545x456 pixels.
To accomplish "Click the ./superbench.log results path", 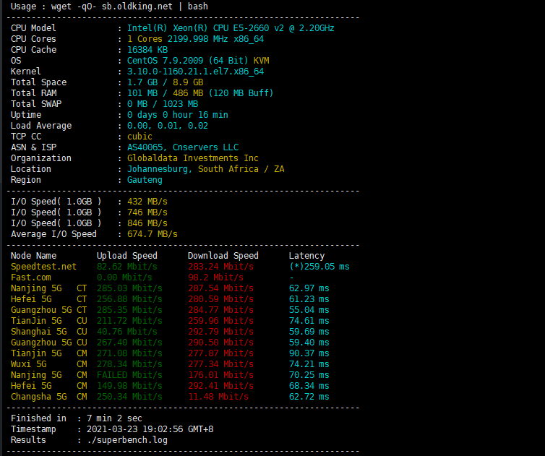I will 127,440.
